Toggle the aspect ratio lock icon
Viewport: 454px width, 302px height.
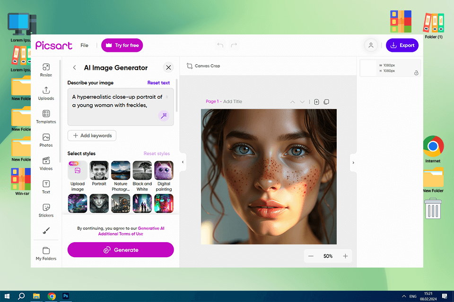(416, 73)
